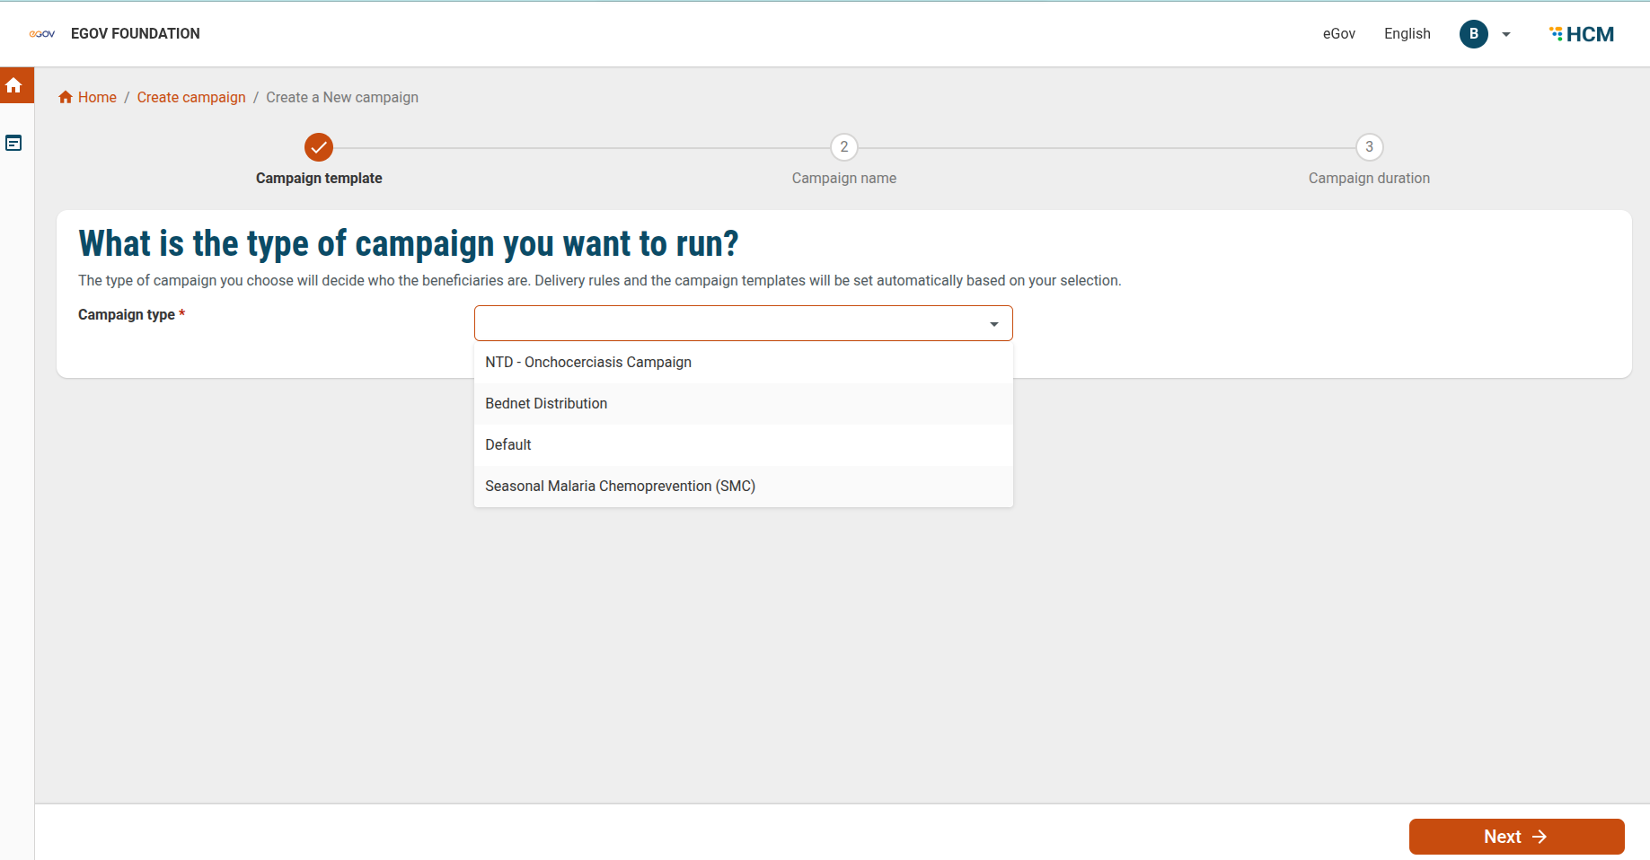Click the Next button
Screen dimensions: 1650x860
(x=1516, y=837)
